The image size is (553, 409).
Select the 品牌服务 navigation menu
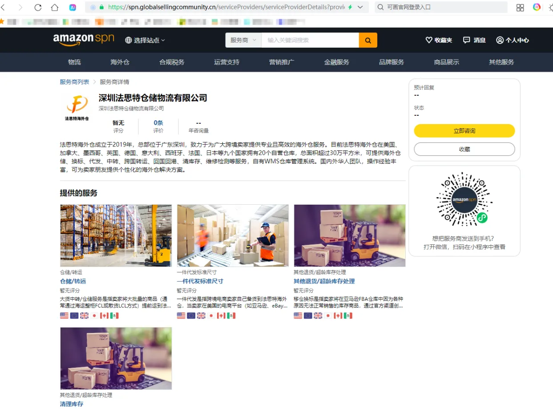[x=392, y=62]
